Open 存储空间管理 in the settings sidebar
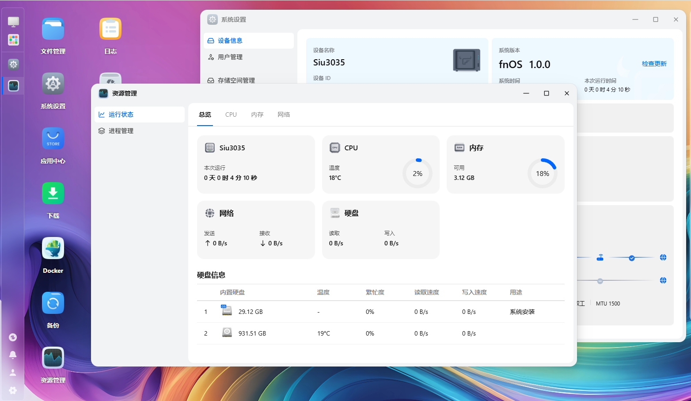The height and width of the screenshot is (401, 691). [x=236, y=80]
